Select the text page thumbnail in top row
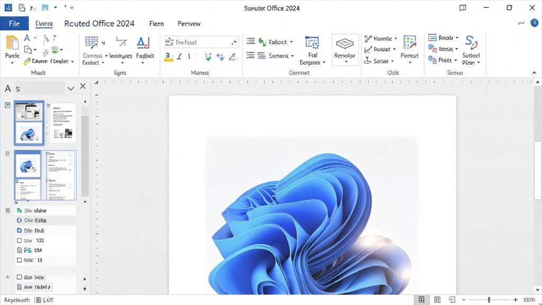Viewport: 542px width, 305px height. click(62, 123)
